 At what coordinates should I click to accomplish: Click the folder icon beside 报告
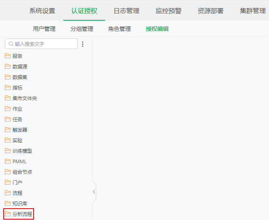[x=8, y=56]
